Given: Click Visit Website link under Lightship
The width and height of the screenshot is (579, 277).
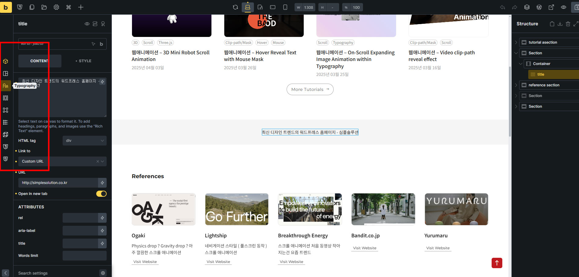Looking at the screenshot, I should (218, 262).
